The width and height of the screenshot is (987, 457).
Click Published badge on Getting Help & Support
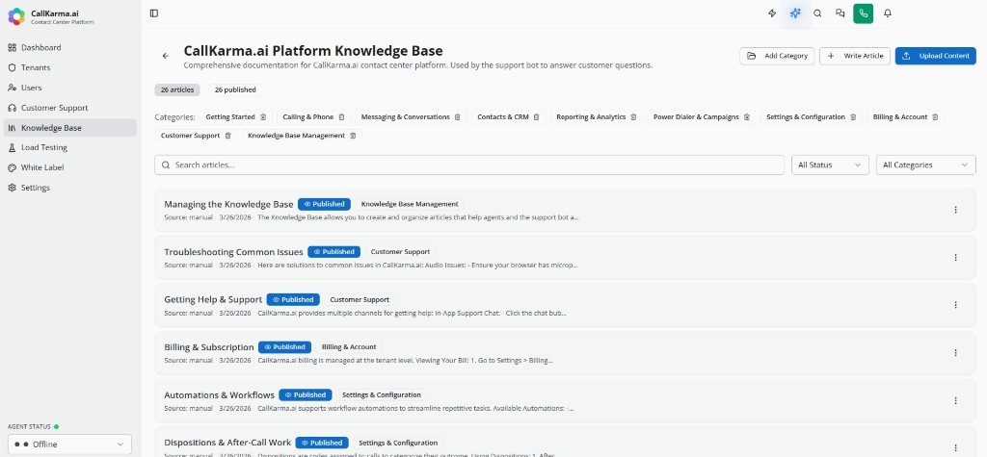pos(293,300)
